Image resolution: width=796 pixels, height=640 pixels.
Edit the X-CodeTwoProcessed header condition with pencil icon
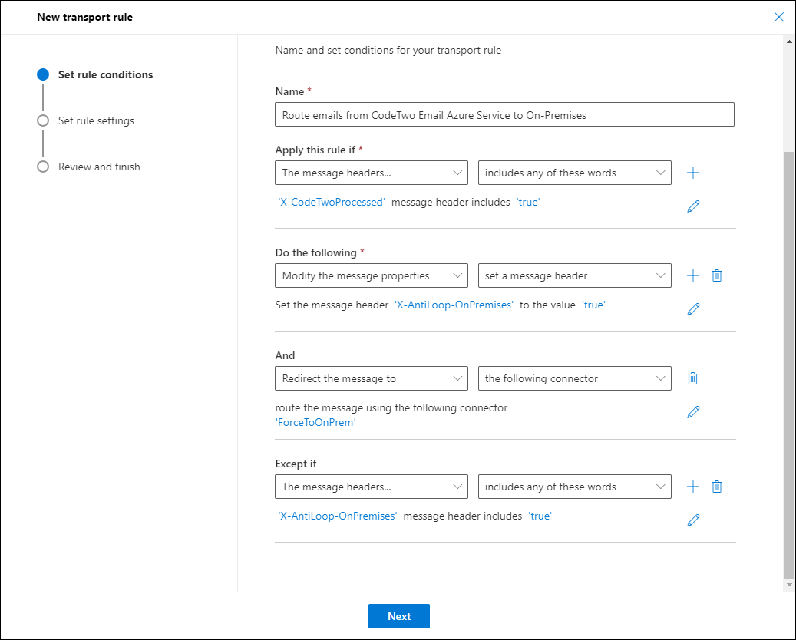point(693,206)
